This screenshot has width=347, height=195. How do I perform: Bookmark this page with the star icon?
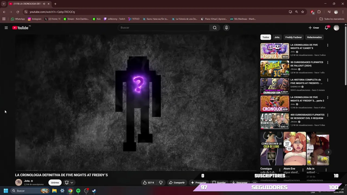coord(303,12)
